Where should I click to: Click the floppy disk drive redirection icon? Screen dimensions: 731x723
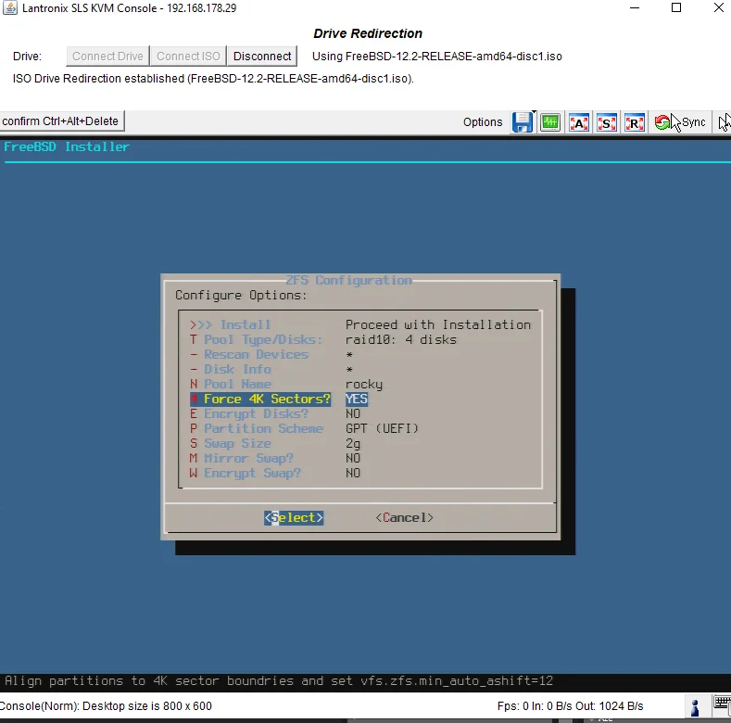point(523,122)
